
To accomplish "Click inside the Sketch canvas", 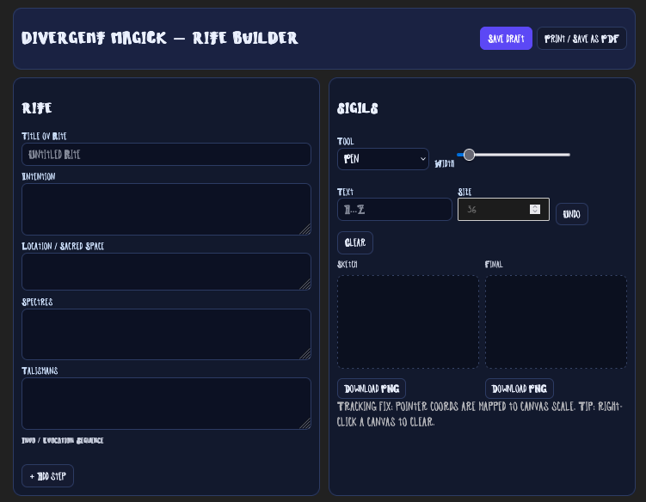I will click(x=408, y=321).
